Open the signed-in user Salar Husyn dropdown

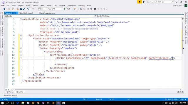[x=178, y=6]
